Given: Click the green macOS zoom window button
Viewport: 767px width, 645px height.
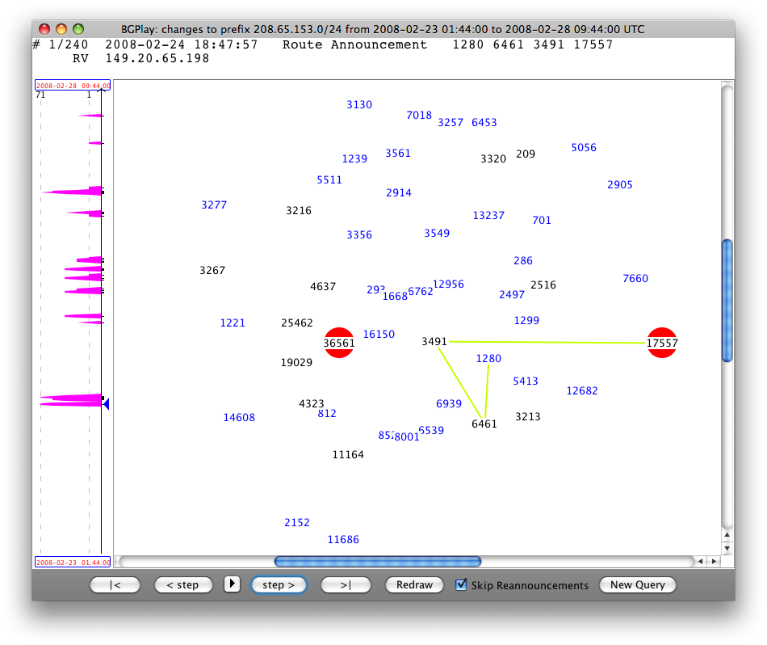Looking at the screenshot, I should [x=78, y=29].
